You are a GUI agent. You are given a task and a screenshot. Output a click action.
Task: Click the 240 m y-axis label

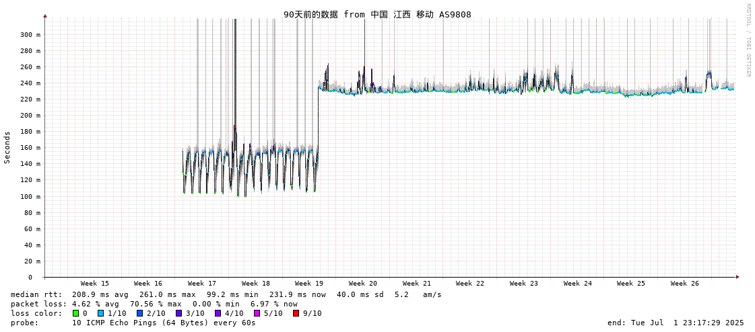(x=30, y=83)
